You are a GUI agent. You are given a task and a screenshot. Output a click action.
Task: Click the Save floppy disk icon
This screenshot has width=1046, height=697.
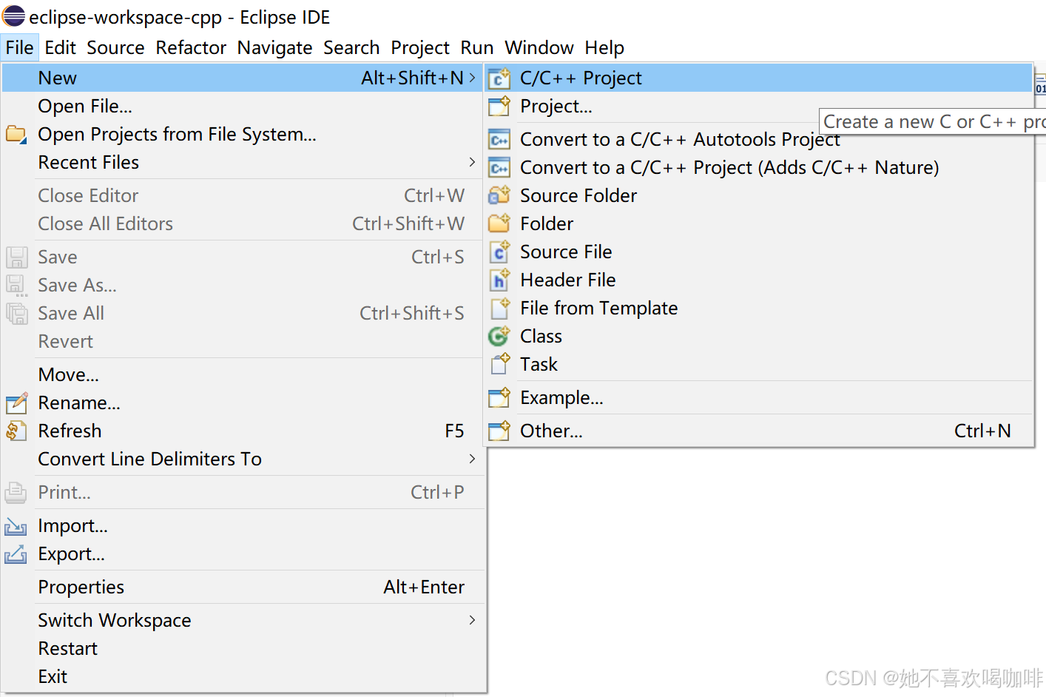[x=16, y=257]
